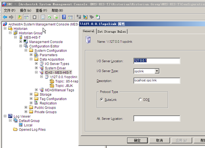Click the 确定 OK button

(x=137, y=141)
